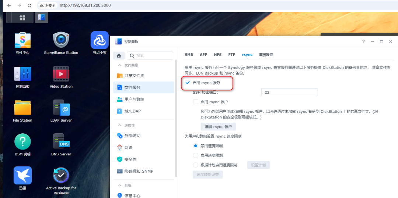Switch to the NFS tab
398x198 pixels.
click(x=218, y=55)
